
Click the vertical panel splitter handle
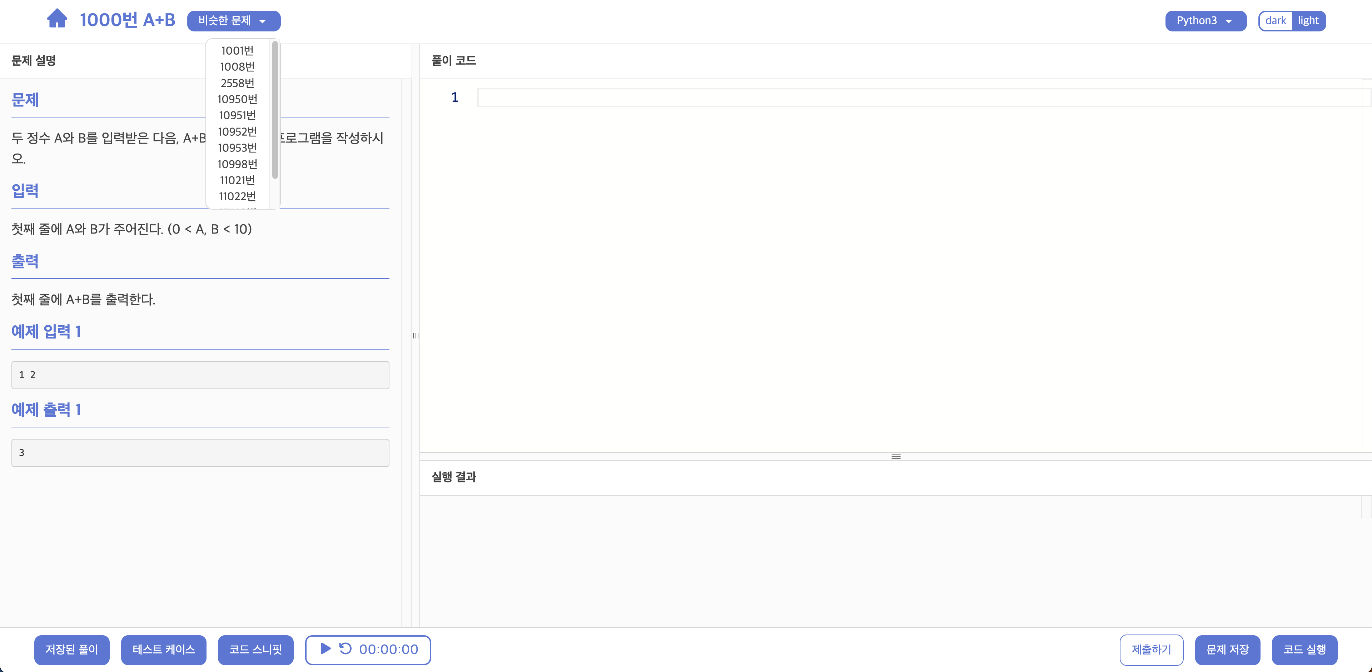416,336
